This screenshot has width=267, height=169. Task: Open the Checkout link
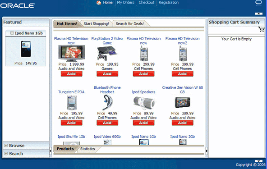pos(147,3)
